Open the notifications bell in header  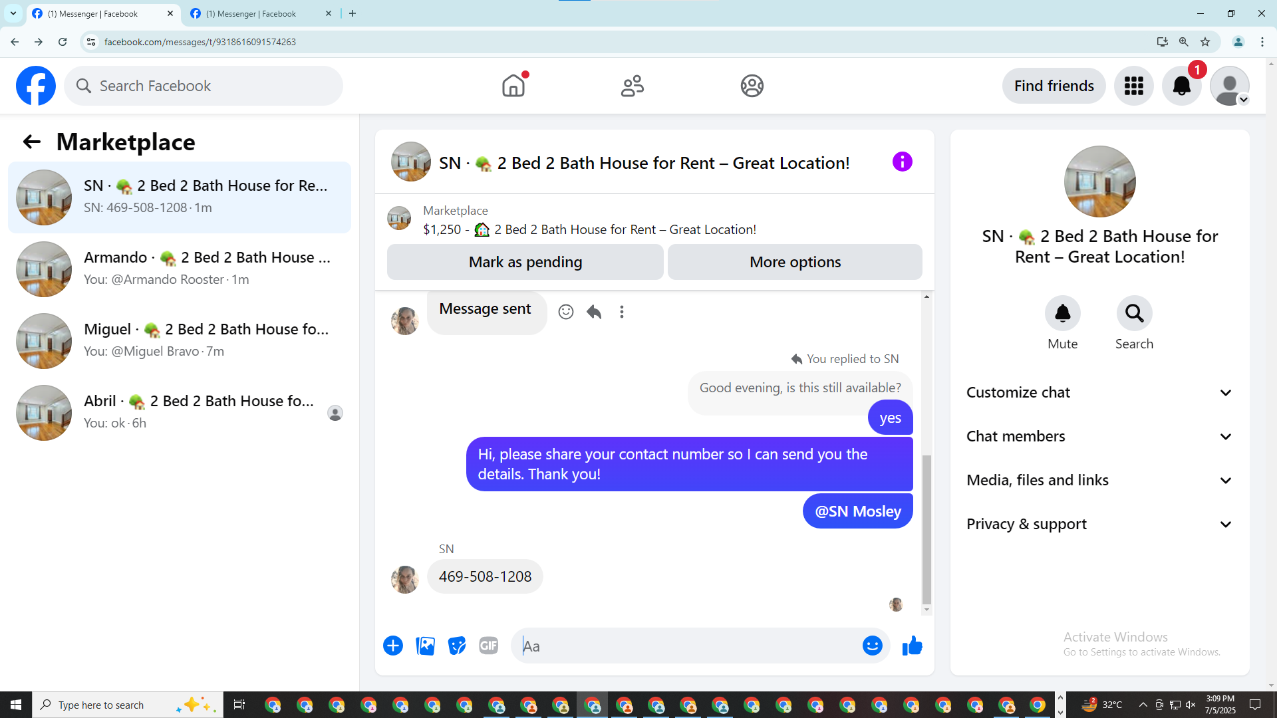click(x=1181, y=86)
